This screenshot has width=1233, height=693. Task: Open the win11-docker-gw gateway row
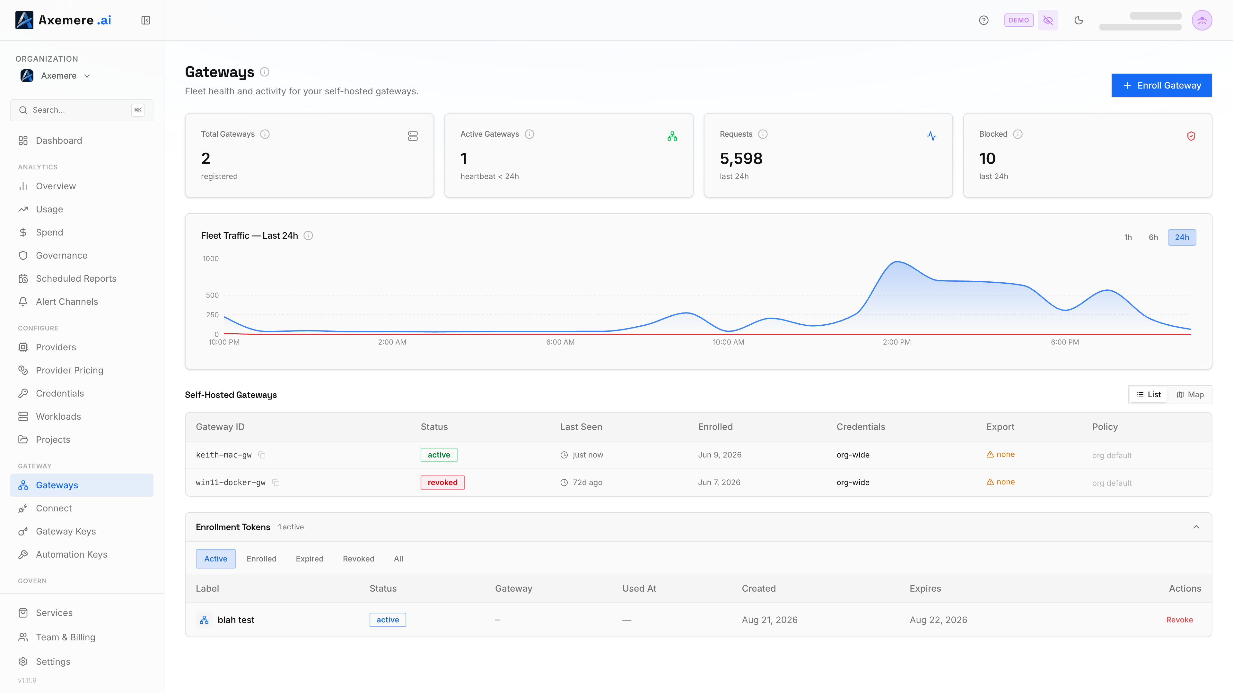tap(698, 483)
